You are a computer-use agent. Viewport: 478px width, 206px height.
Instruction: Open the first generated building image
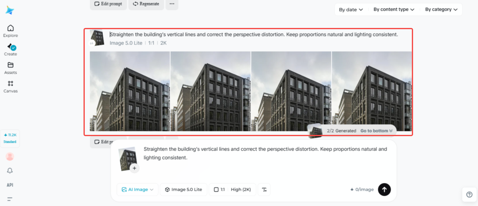point(130,91)
